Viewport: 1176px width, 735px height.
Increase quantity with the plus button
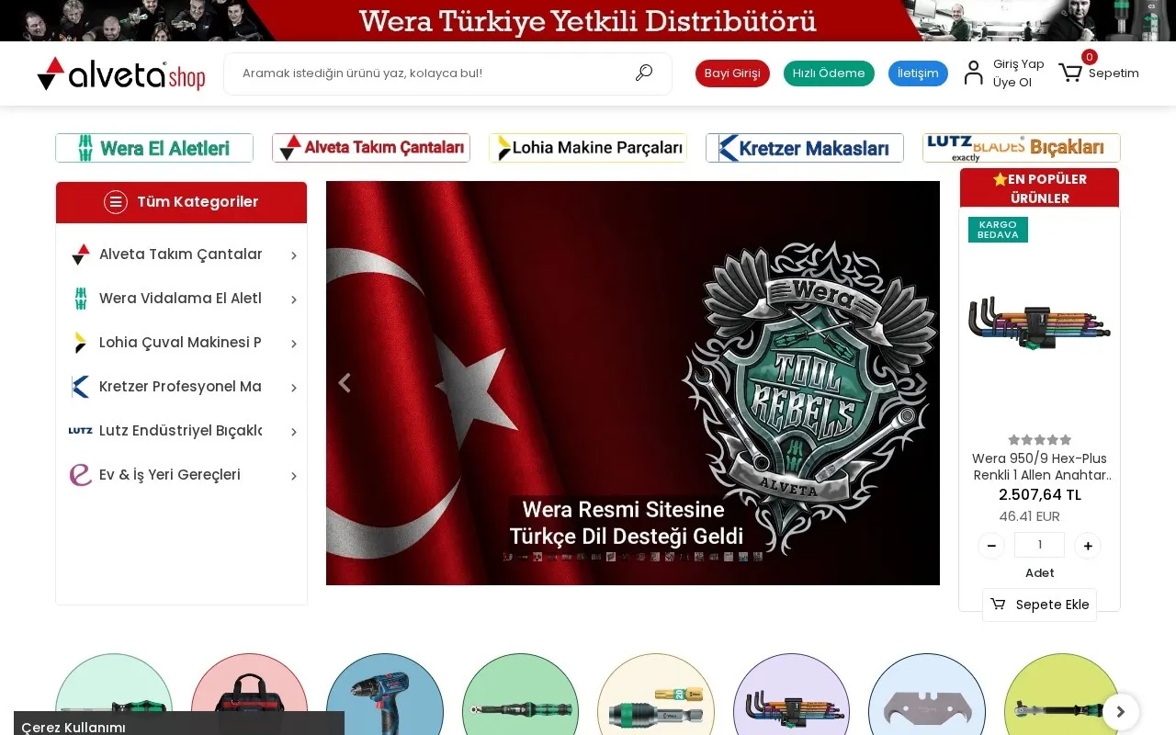tap(1088, 546)
